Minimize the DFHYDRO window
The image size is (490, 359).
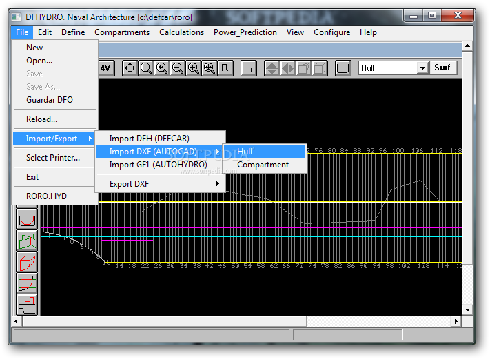(414, 16)
